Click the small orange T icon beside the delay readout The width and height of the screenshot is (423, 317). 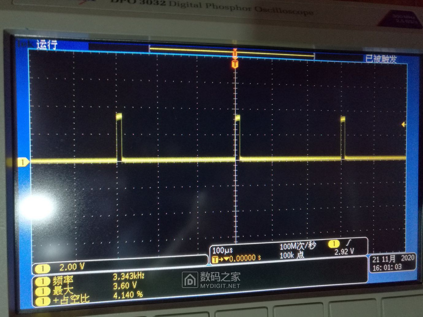point(215,260)
